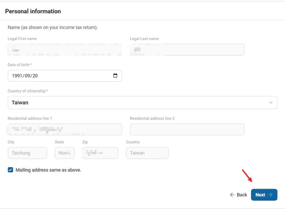This screenshot has height=209, width=285.
Task: Click the left arrow icon beside Back
Action: click(232, 195)
